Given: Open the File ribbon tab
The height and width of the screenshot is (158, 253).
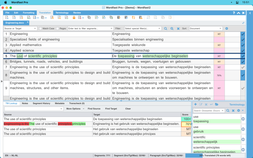Looking at the screenshot, I should (7, 13).
